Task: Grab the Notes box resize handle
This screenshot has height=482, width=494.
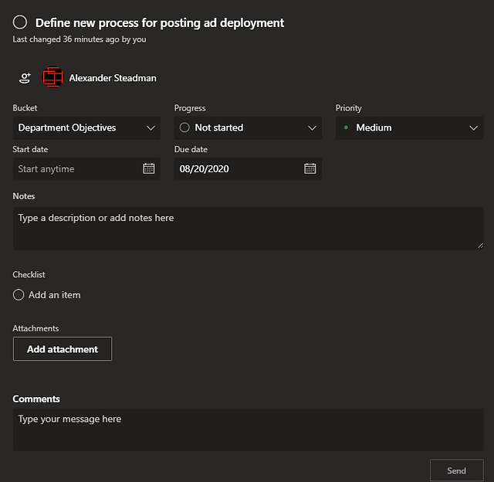Action: (x=480, y=246)
